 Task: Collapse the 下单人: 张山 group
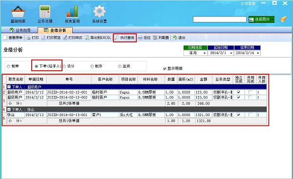click(x=9, y=109)
